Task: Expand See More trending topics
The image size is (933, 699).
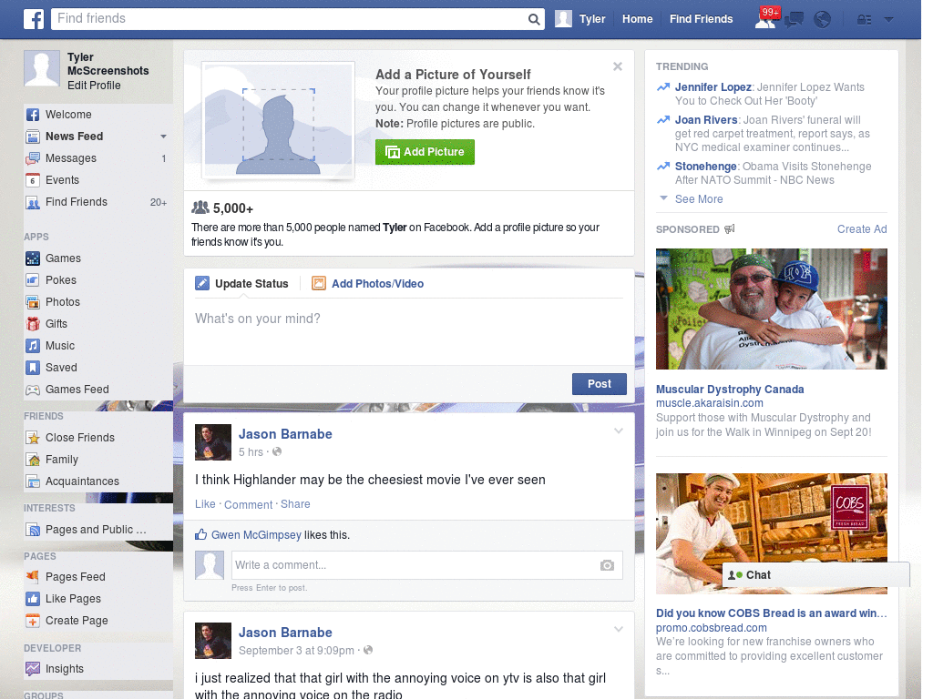Action: click(699, 199)
